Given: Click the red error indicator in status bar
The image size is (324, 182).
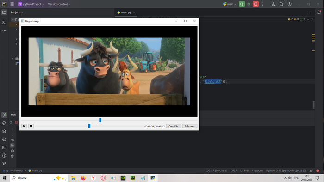Looking at the screenshot, I should pos(318,170).
